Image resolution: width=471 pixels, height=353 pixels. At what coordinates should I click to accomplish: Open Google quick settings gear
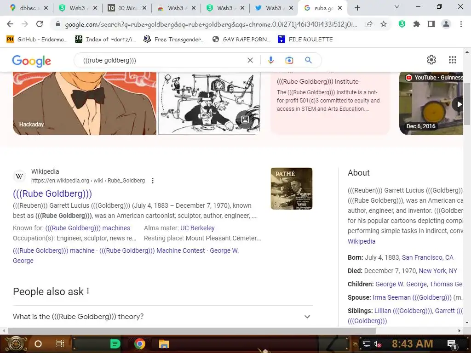[x=431, y=60]
